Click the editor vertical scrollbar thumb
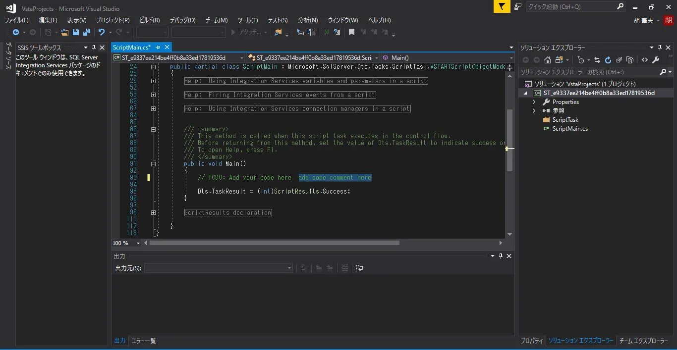This screenshot has height=350, width=677. click(509, 140)
